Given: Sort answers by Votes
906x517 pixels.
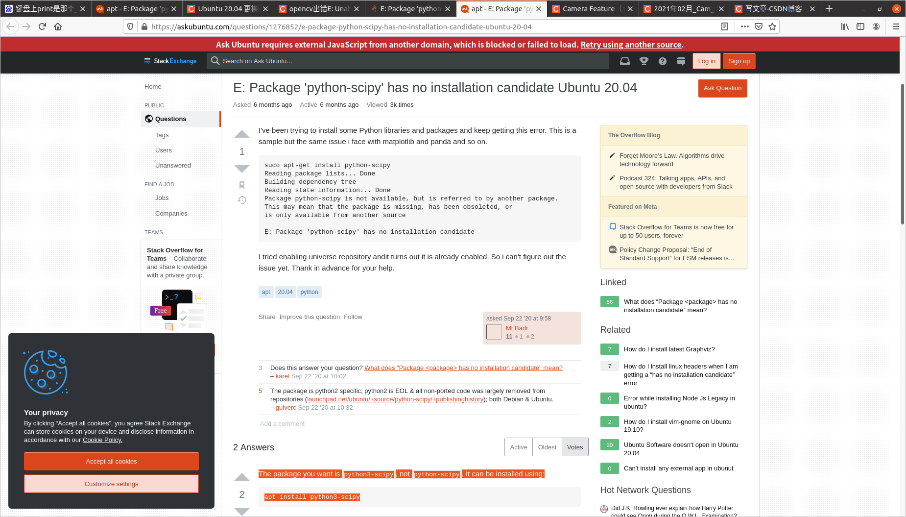Looking at the screenshot, I should pos(575,447).
